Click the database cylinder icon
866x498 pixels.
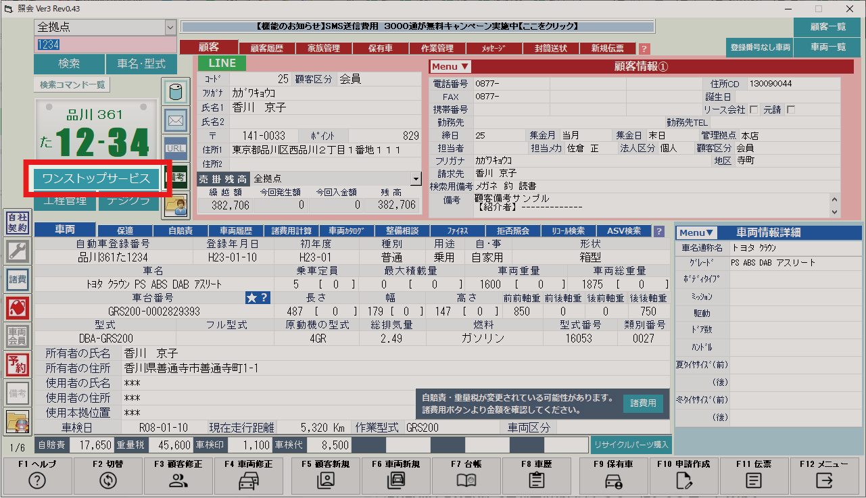coord(176,93)
